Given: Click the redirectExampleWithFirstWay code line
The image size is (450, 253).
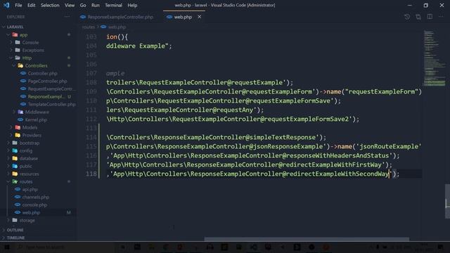Looking at the screenshot, I should pyautogui.click(x=249, y=164).
